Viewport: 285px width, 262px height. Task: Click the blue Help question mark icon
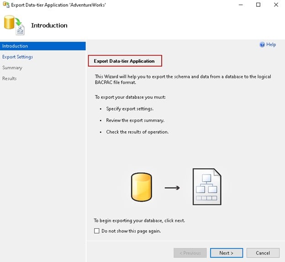pos(262,45)
